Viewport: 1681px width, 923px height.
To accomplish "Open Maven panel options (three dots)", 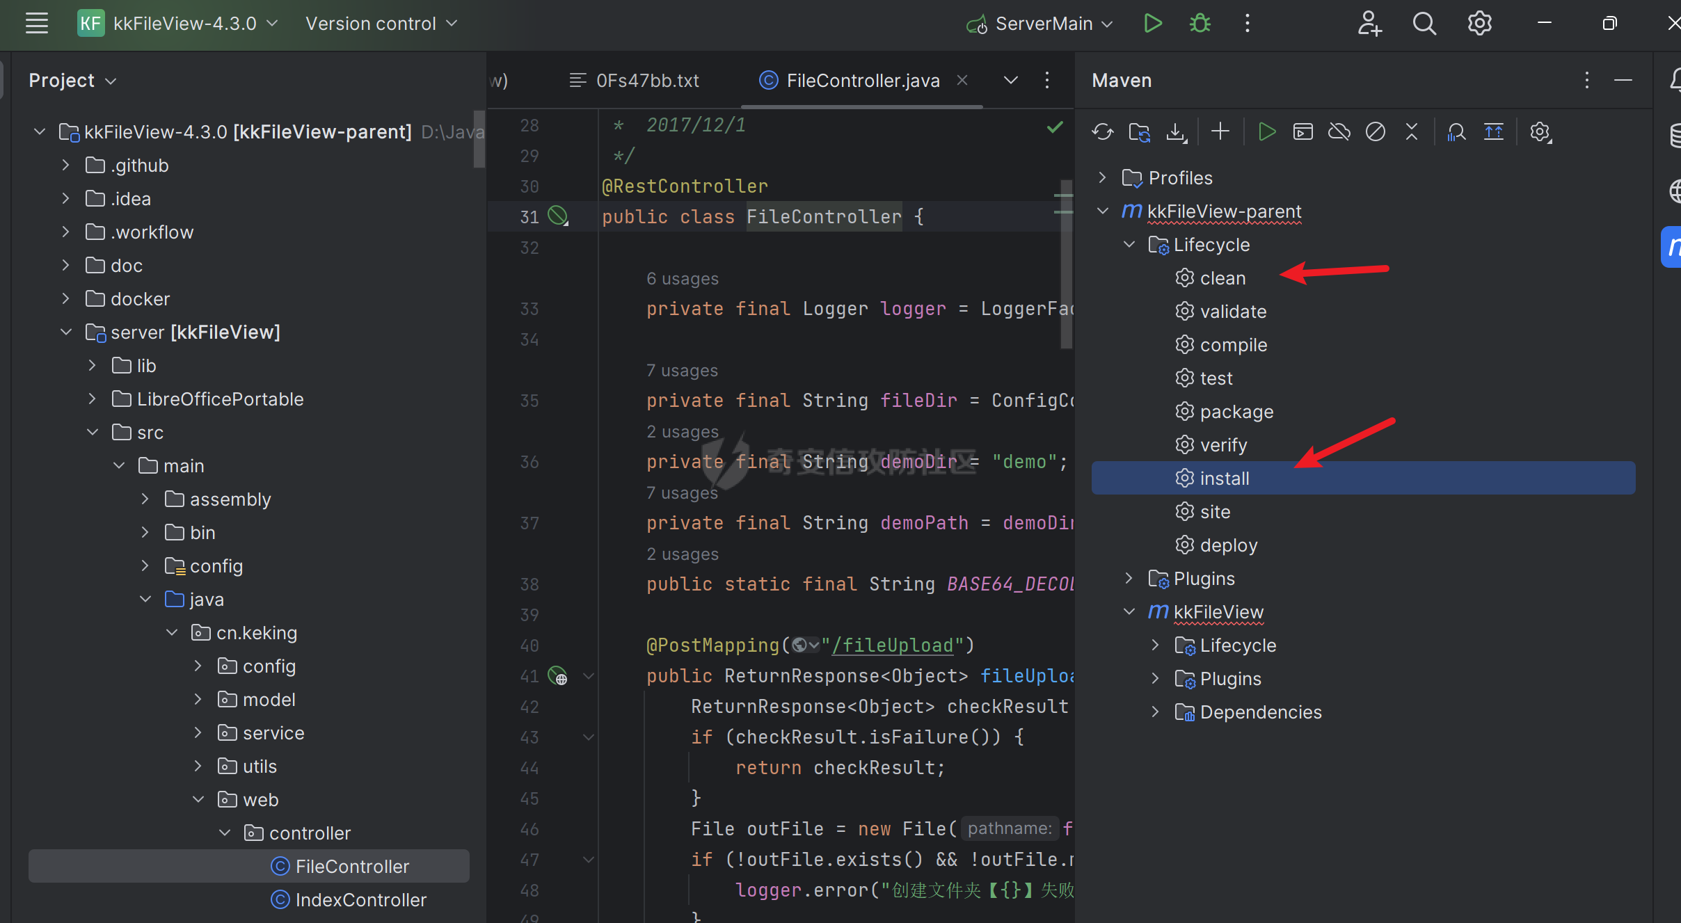I will point(1587,80).
